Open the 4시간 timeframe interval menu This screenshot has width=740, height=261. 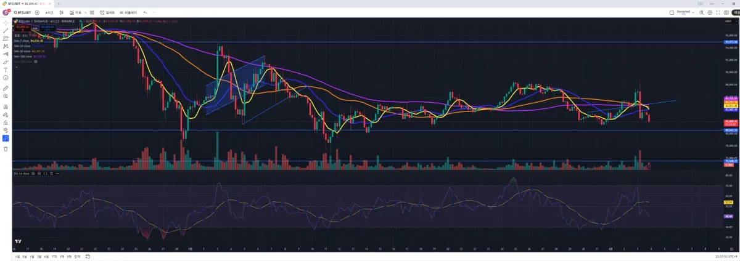(x=49, y=12)
